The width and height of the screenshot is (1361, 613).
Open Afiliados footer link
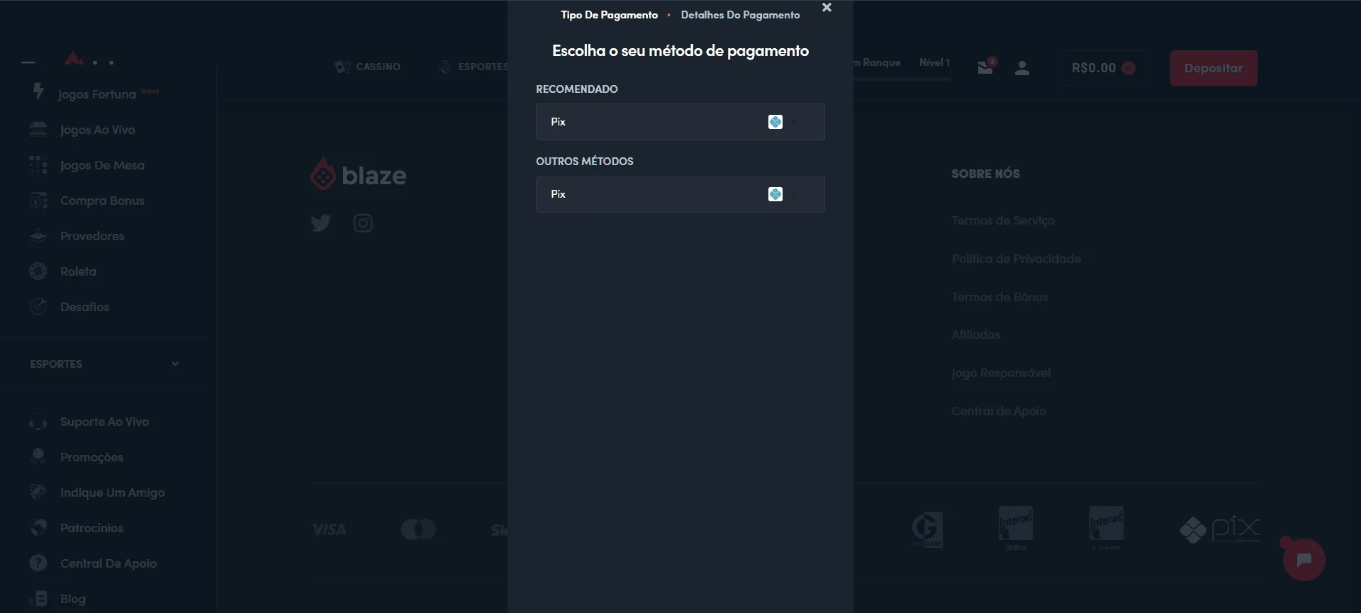point(975,334)
